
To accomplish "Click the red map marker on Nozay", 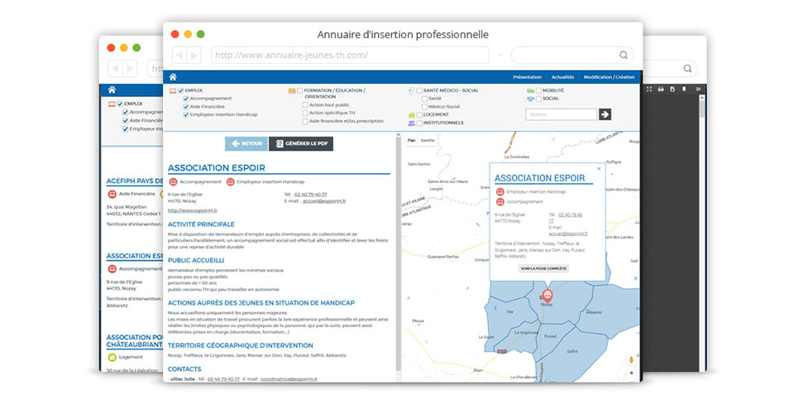I will [547, 296].
